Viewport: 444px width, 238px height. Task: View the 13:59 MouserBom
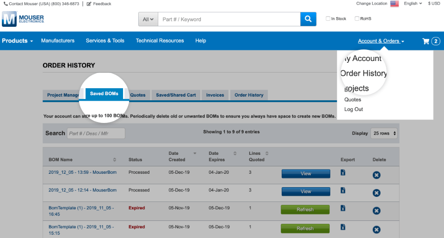[306, 174]
